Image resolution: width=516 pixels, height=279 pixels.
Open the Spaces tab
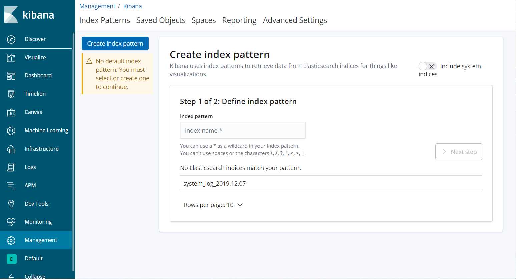(x=204, y=20)
